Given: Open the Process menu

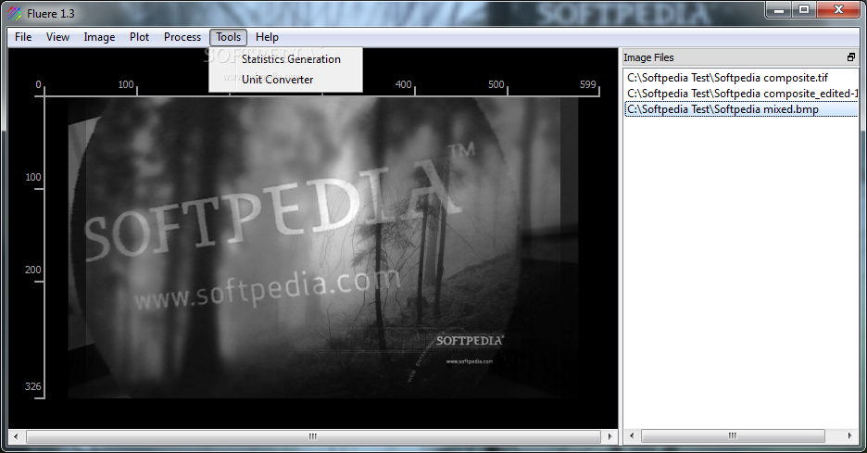Looking at the screenshot, I should coord(182,37).
